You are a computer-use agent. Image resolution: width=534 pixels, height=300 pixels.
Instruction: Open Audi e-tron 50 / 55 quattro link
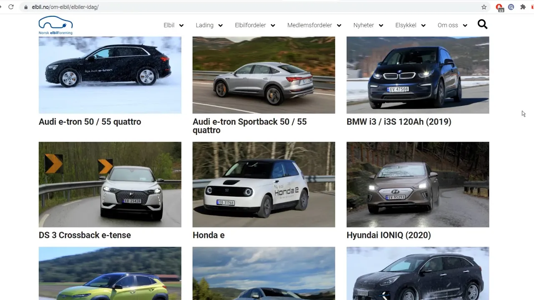tap(90, 122)
